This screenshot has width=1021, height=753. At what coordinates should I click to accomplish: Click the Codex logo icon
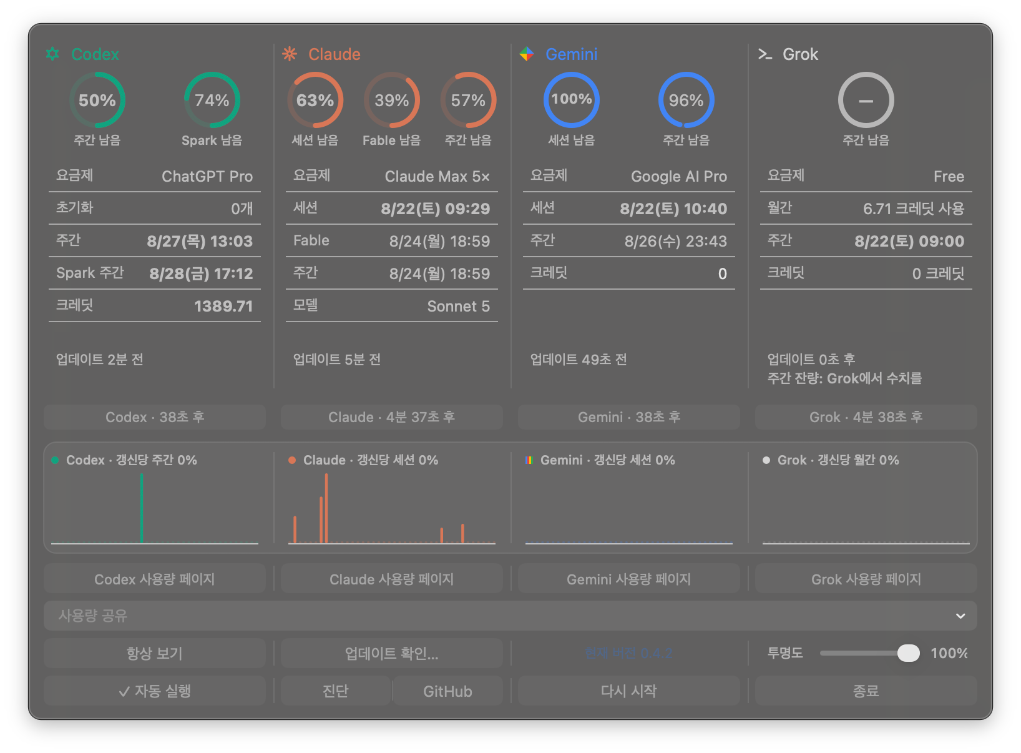click(52, 54)
